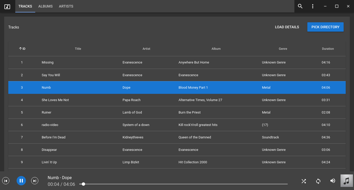Select the track She Loves Me Not
Viewport: 354px width, 190px height.
click(x=55, y=100)
